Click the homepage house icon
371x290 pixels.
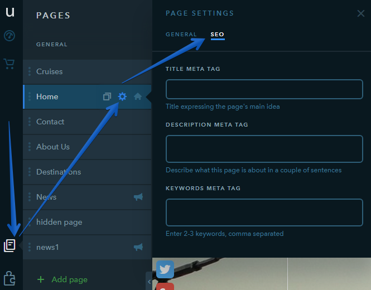pos(138,96)
